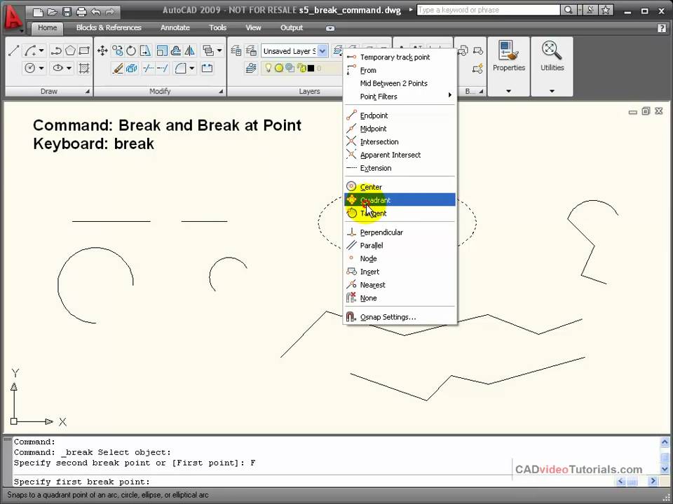This screenshot has width=673, height=504.
Task: Click the Undo arrow icon
Action: click(96, 12)
